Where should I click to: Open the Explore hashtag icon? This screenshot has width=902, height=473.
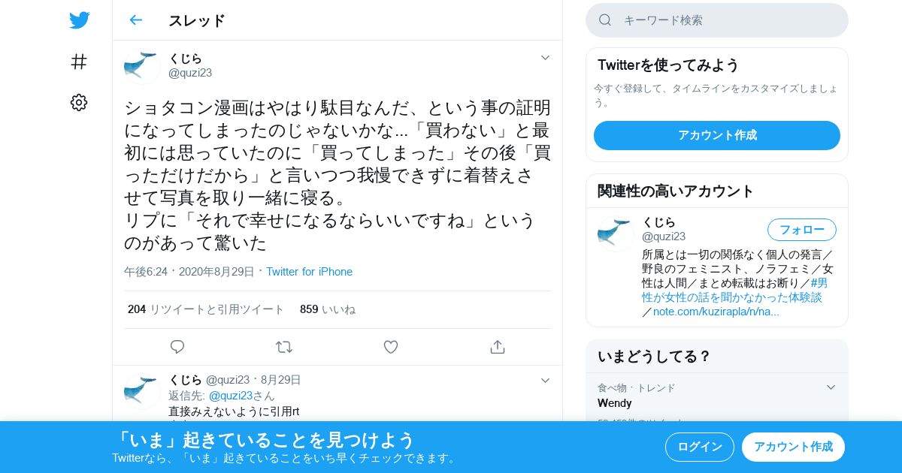click(79, 62)
